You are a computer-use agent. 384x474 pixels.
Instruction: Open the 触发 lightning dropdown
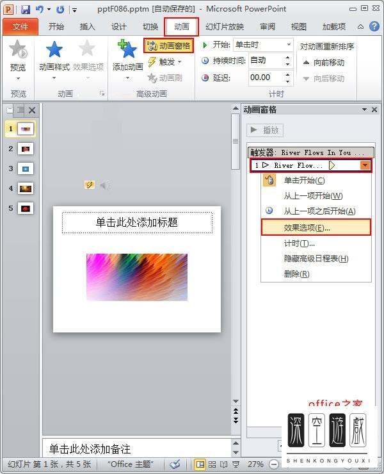[164, 62]
